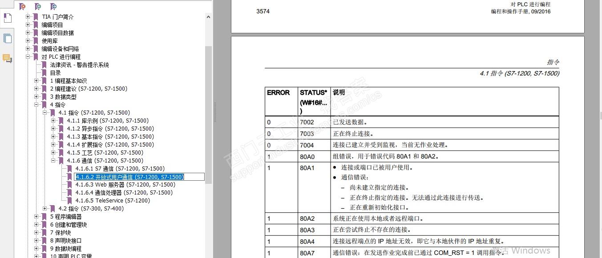Click bookmark icon of 4.1.6.4 通信处理器

click(69, 193)
